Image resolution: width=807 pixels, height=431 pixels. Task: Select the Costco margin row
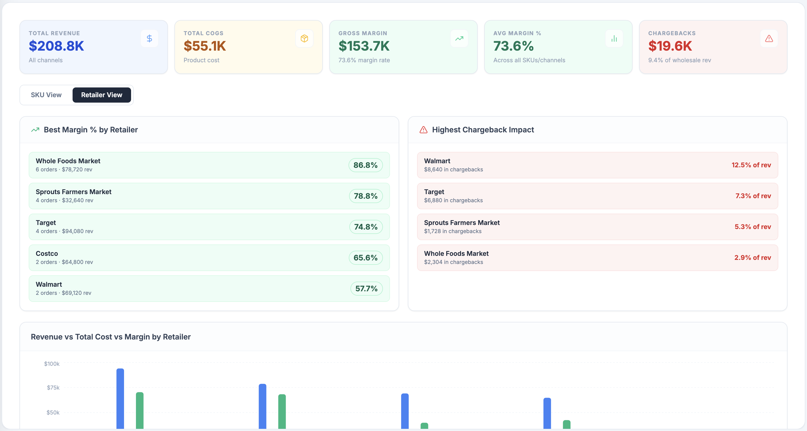click(209, 258)
